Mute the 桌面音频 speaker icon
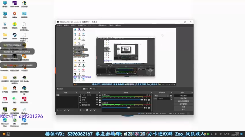 [145, 108]
